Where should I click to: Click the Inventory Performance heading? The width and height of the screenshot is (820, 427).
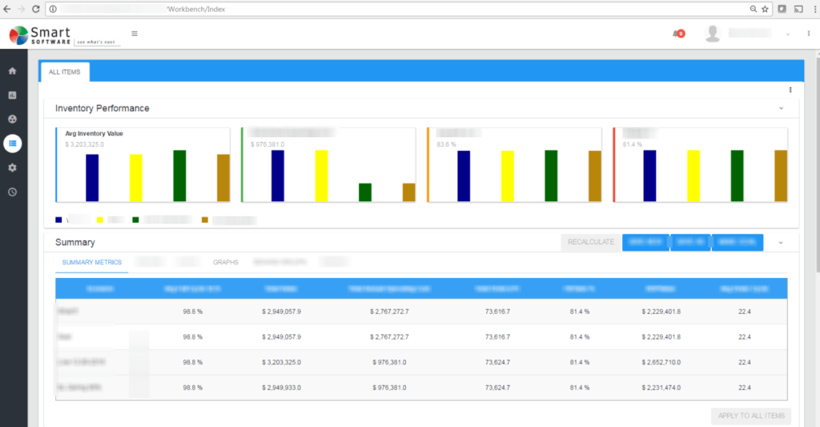click(x=102, y=108)
